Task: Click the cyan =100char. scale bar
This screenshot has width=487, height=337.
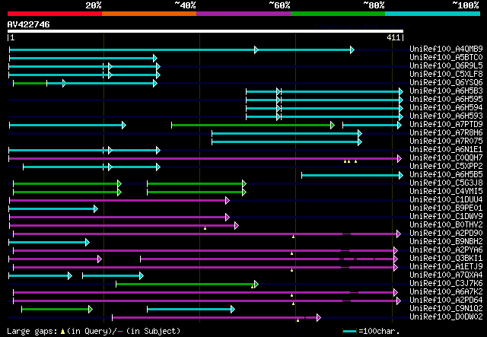Action: [350, 332]
